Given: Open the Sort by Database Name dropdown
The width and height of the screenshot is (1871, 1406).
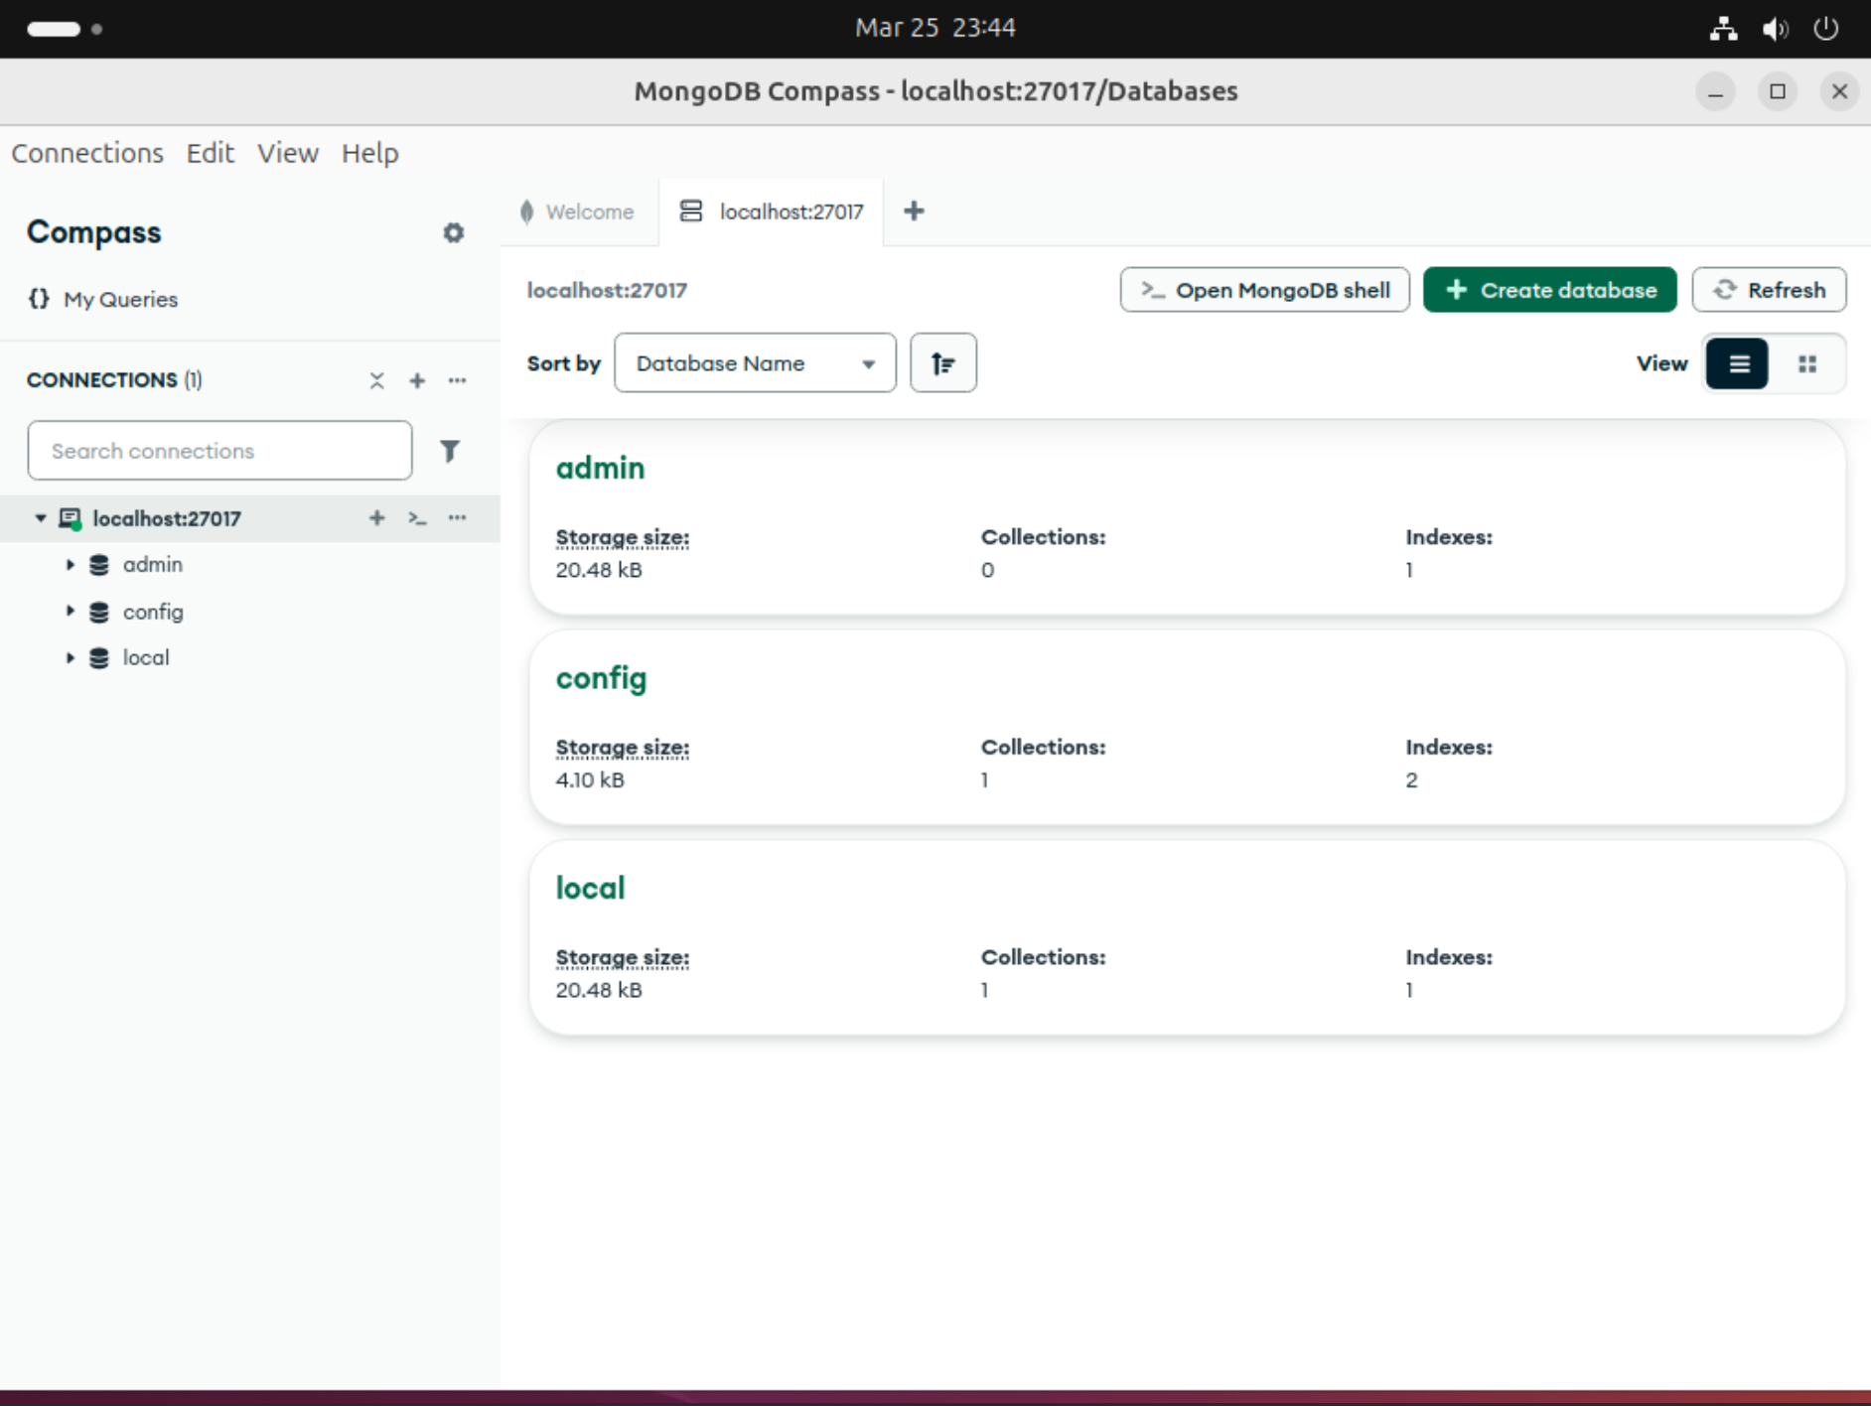Looking at the screenshot, I should coord(754,362).
